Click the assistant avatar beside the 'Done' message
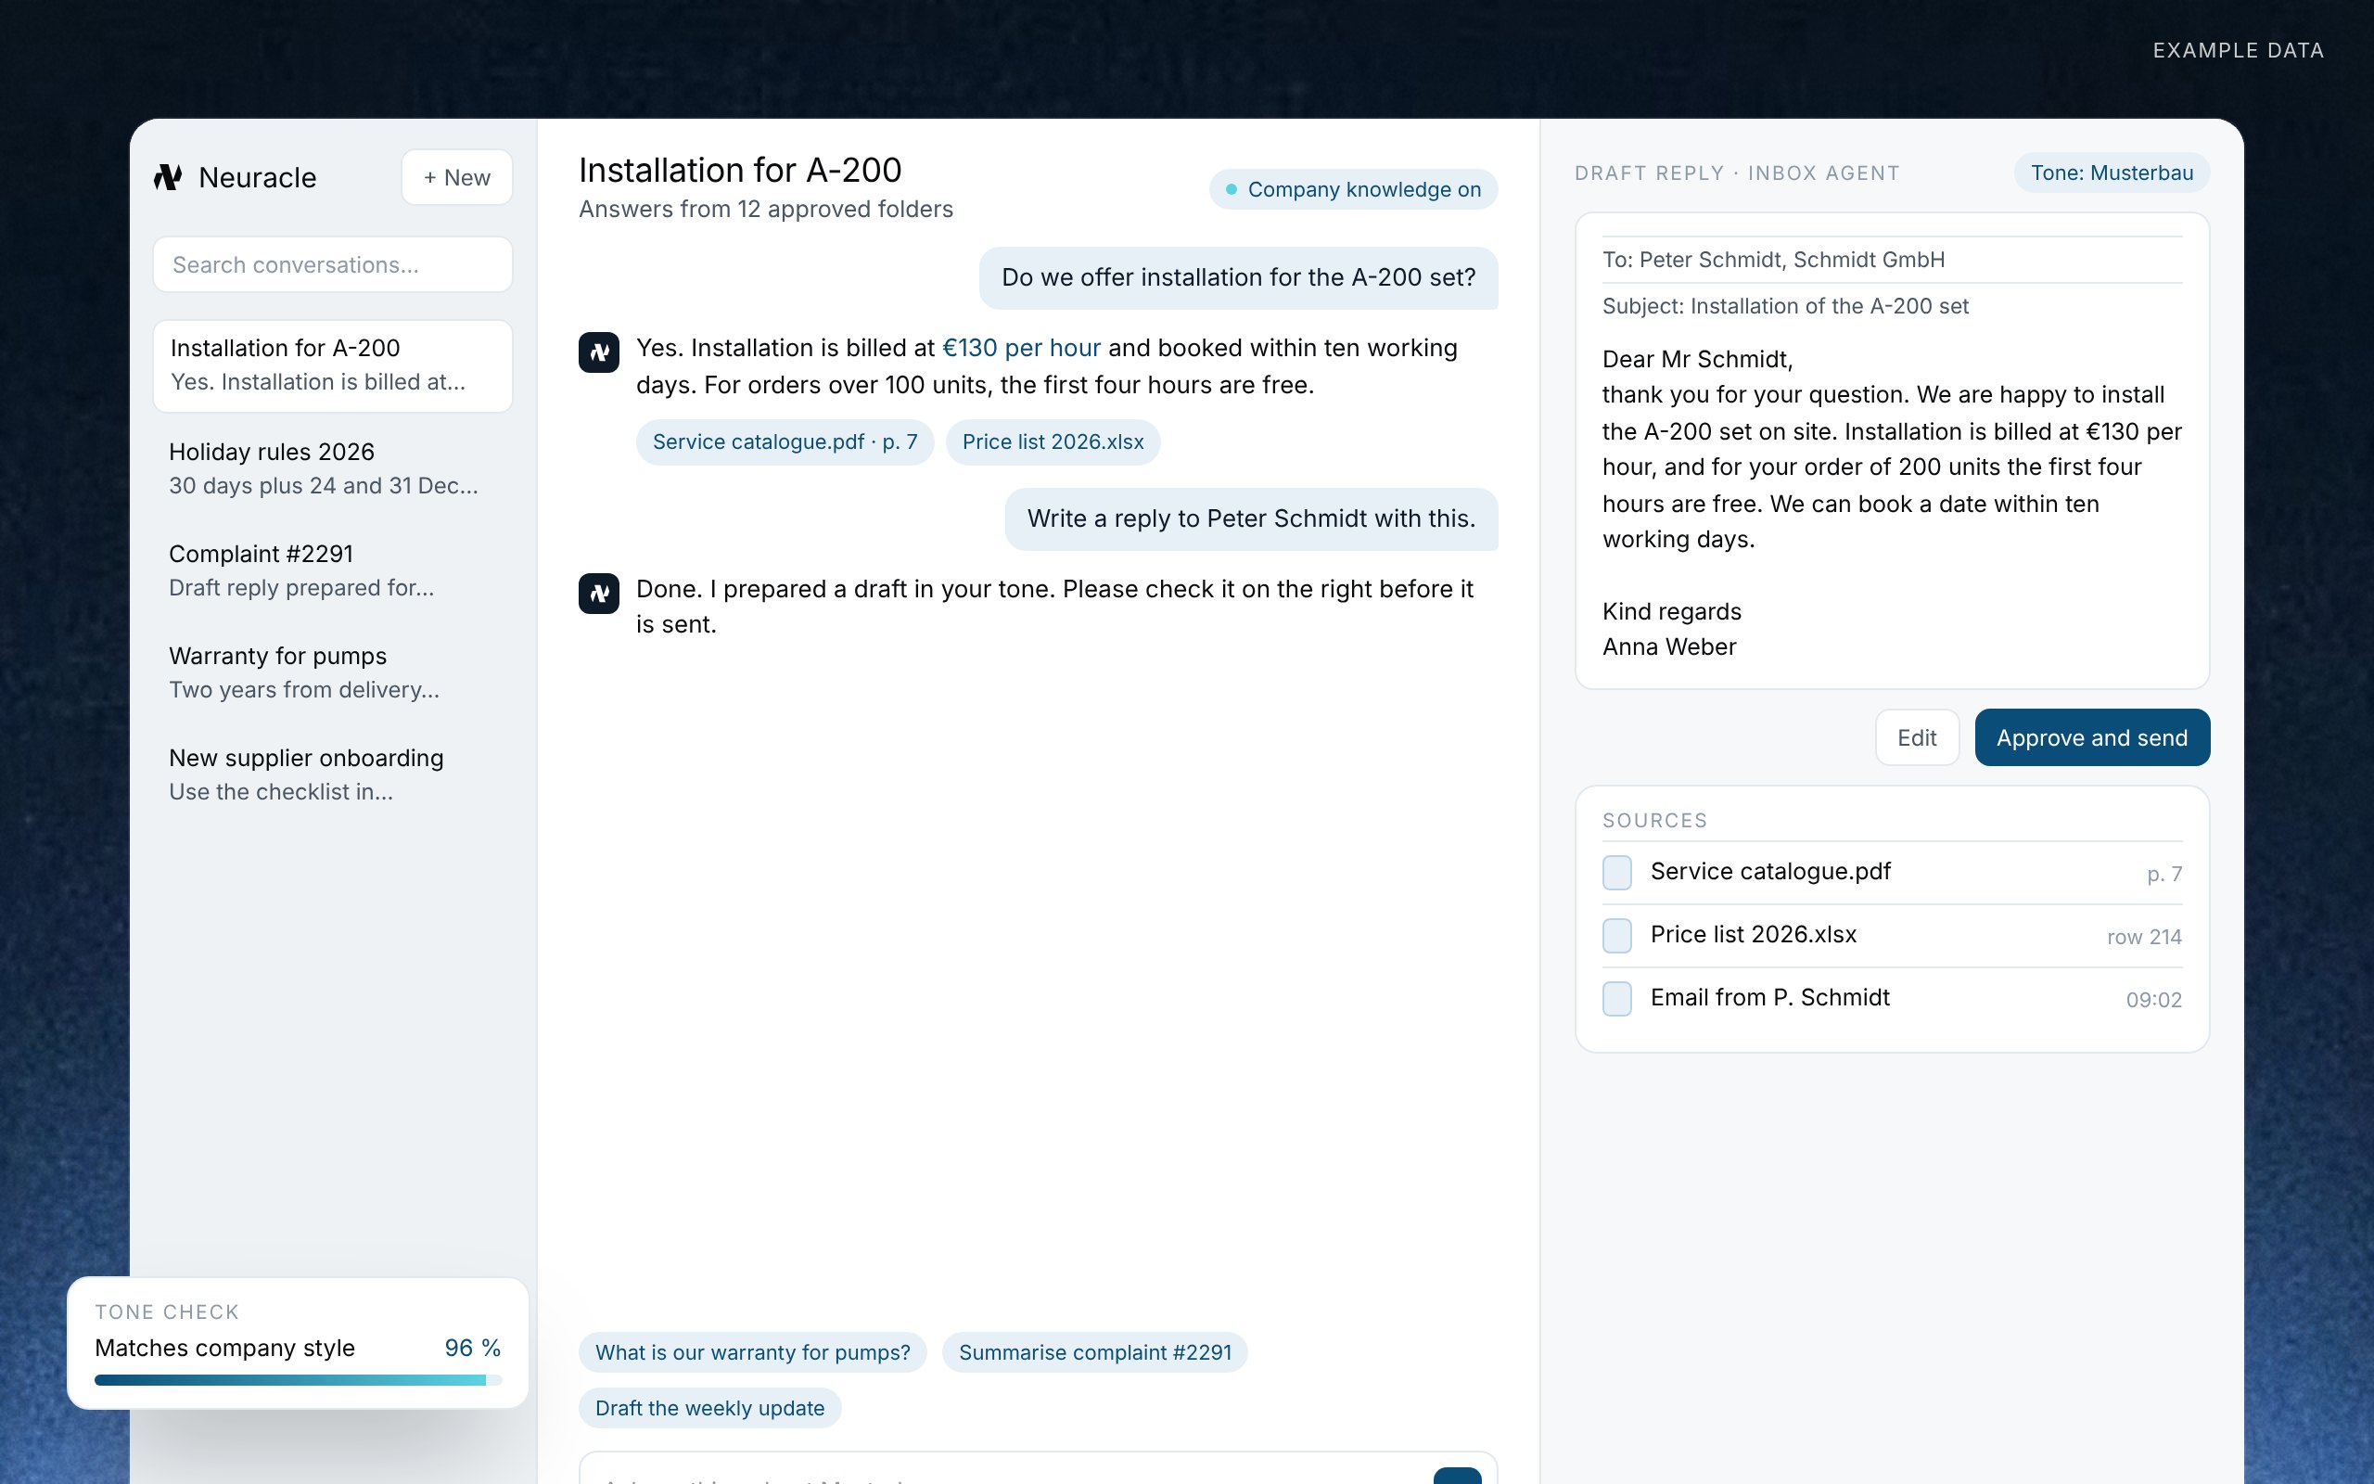 click(598, 594)
